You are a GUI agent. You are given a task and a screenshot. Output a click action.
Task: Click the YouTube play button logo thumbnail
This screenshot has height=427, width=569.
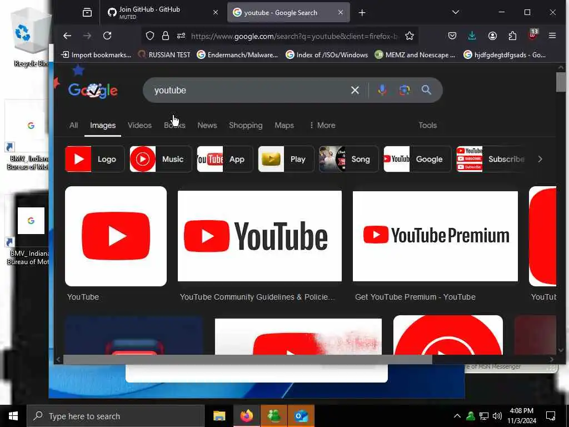point(116,236)
